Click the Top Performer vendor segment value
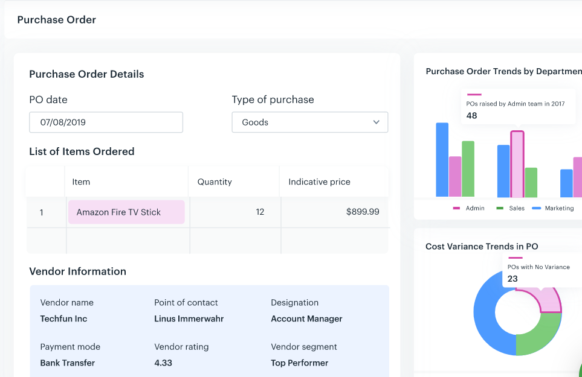582x377 pixels. tap(300, 363)
